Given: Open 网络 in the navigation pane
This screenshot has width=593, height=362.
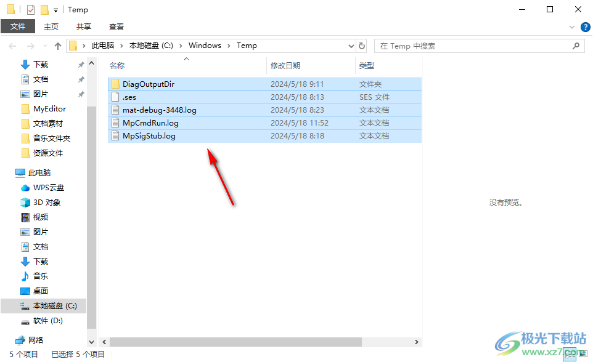Looking at the screenshot, I should (36, 340).
